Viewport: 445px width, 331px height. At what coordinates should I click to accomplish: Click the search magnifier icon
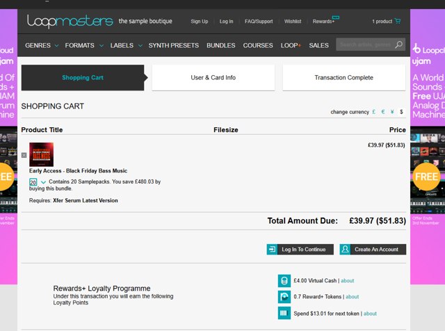[x=398, y=45]
